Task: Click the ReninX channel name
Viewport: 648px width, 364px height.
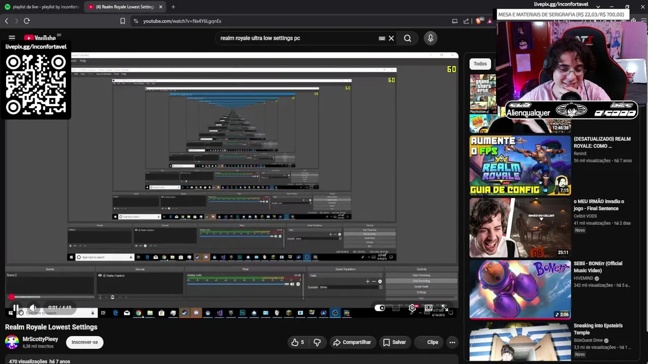Action: pyautogui.click(x=580, y=154)
